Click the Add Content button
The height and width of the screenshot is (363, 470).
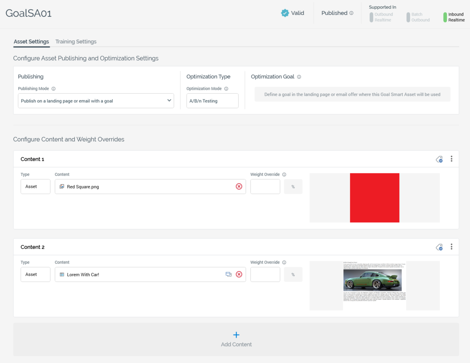pos(236,339)
